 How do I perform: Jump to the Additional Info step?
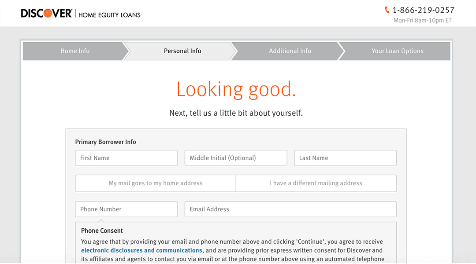click(x=290, y=51)
